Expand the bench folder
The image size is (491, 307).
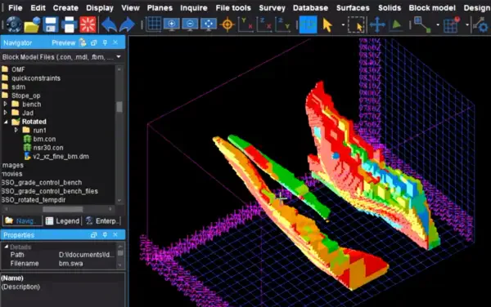[x=6, y=104]
